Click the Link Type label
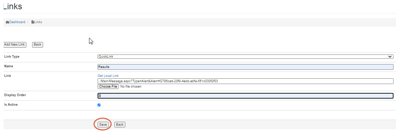Viewport: 396px width, 131px height. 12,57
